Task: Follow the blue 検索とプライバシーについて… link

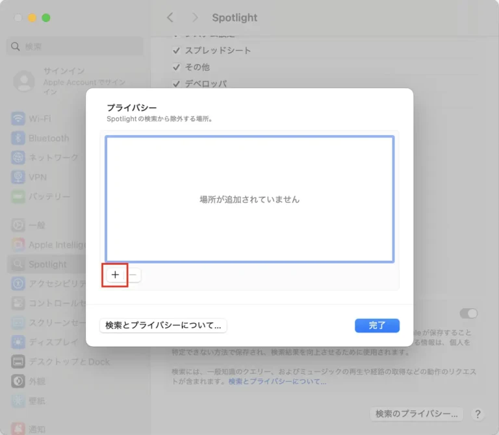Action: 277,381
